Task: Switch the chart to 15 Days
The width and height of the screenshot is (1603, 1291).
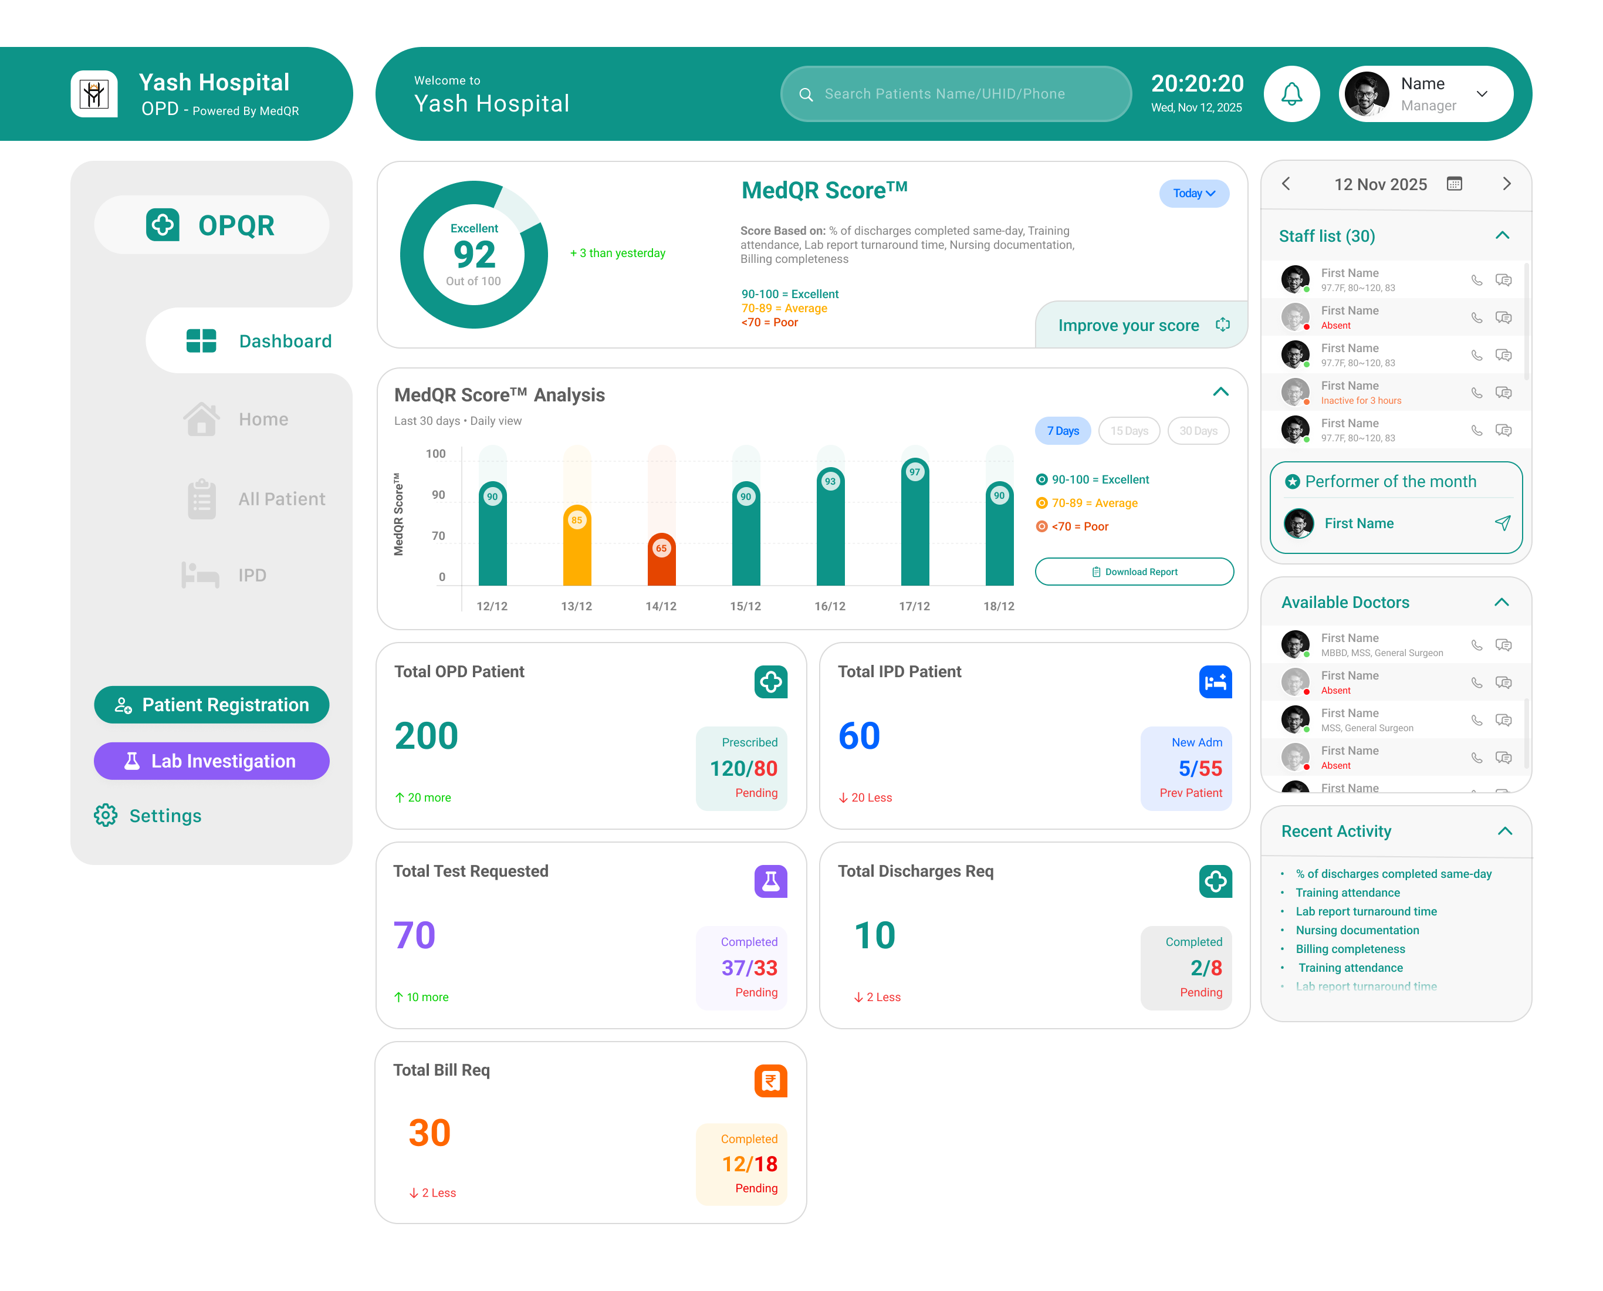Action: (1129, 431)
